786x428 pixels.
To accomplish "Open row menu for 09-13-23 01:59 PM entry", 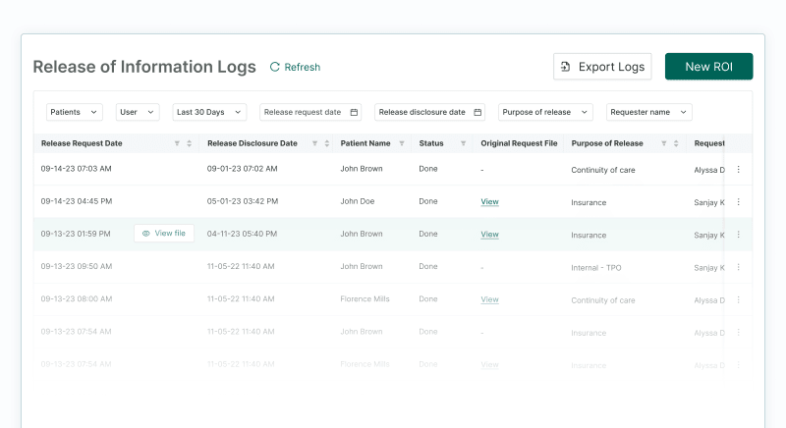I will pos(739,235).
